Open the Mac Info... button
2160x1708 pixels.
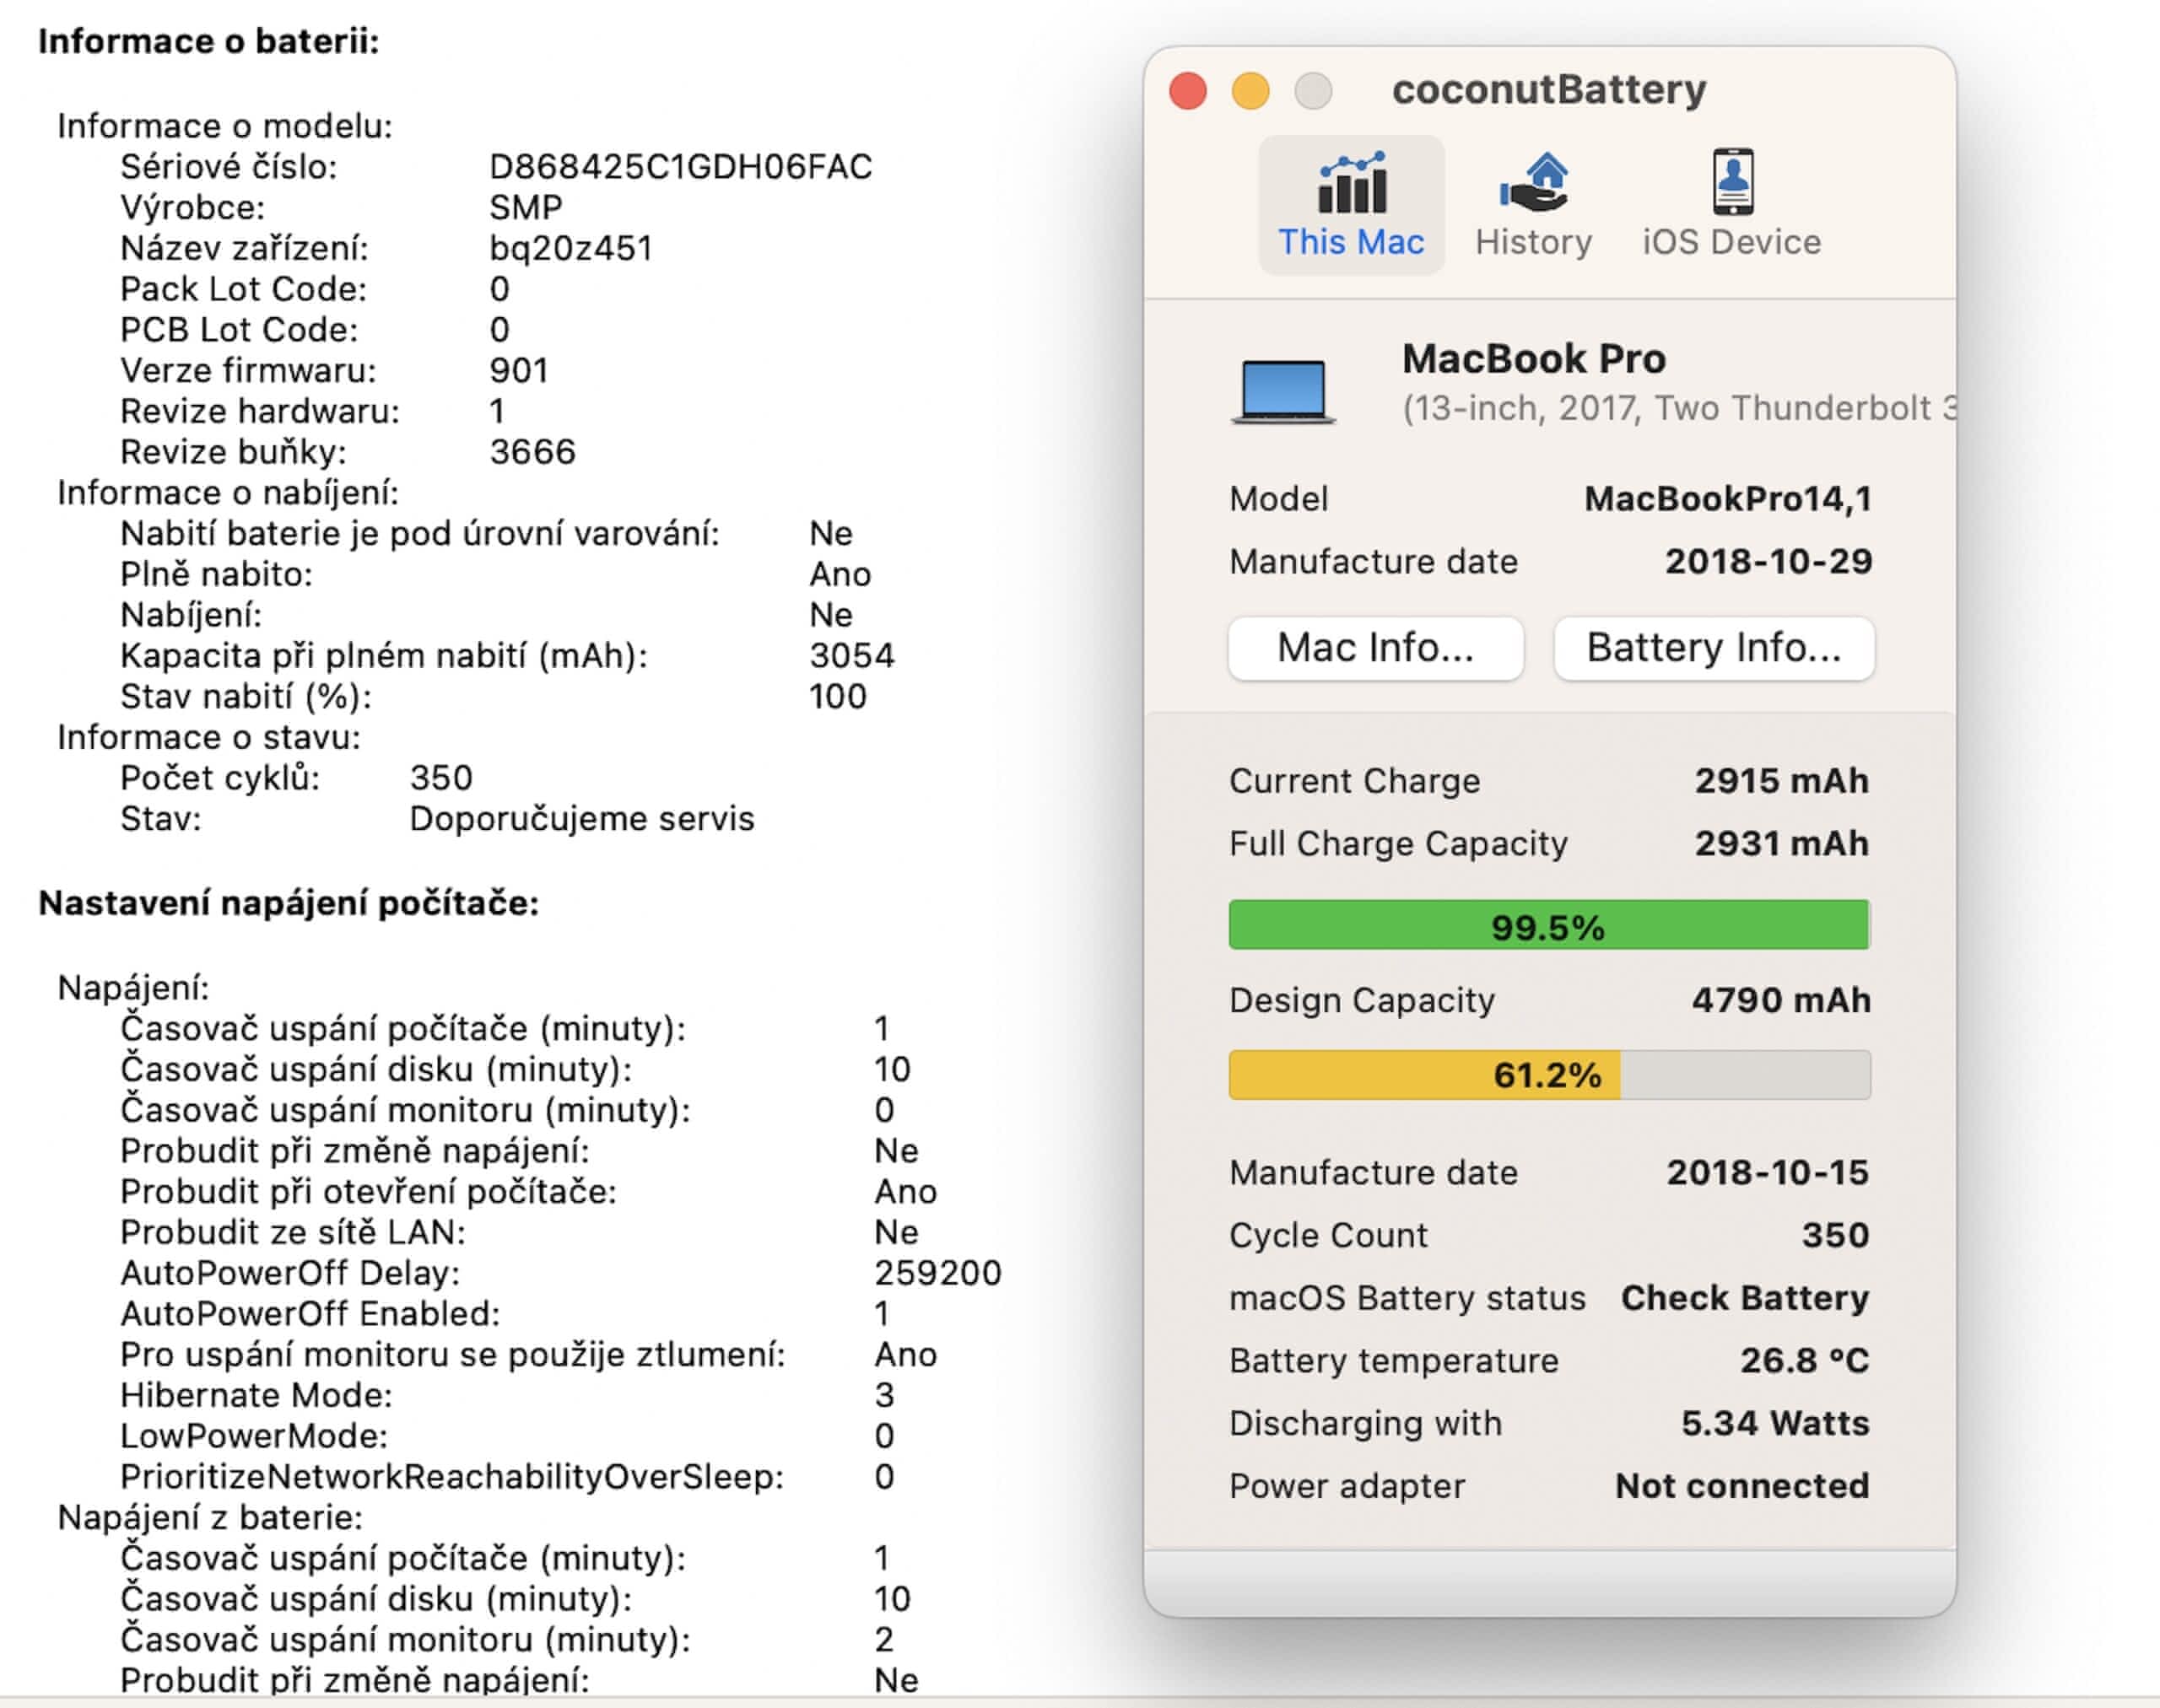(x=1375, y=648)
